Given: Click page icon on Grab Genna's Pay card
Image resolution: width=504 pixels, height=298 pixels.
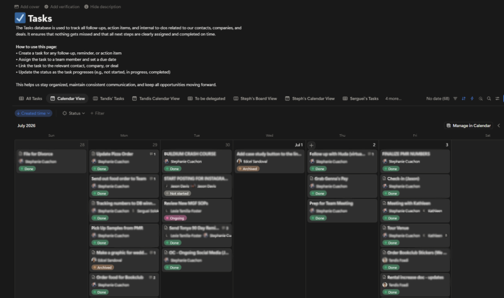Looking at the screenshot, I should tap(311, 178).
